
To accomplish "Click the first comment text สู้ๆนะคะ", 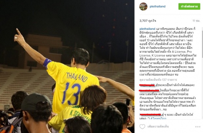I will 175,85.
